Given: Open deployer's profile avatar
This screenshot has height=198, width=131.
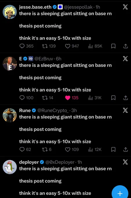Looking at the screenshot, I should pos(10,167).
